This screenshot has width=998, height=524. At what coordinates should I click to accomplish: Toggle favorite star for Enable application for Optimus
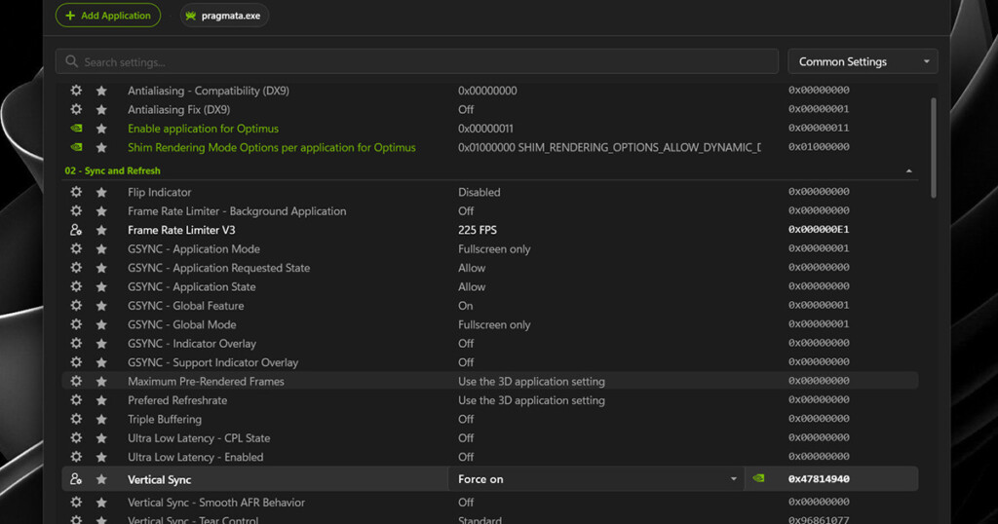(101, 129)
